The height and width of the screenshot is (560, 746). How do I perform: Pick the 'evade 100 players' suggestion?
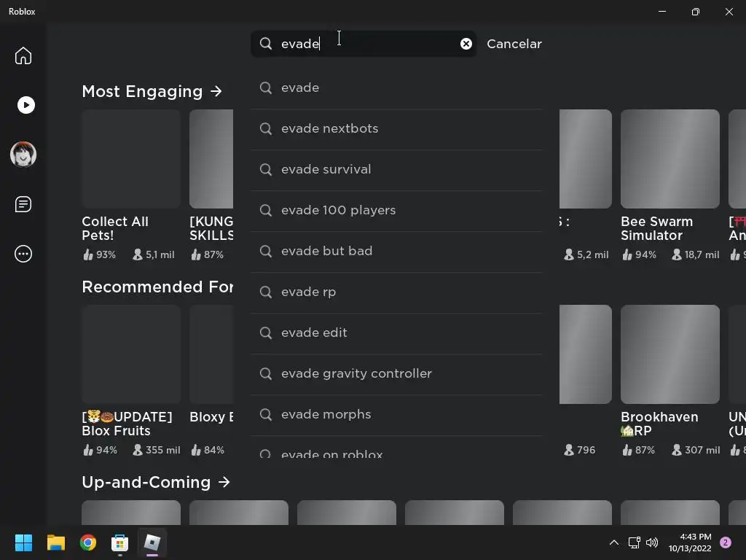[x=396, y=211]
